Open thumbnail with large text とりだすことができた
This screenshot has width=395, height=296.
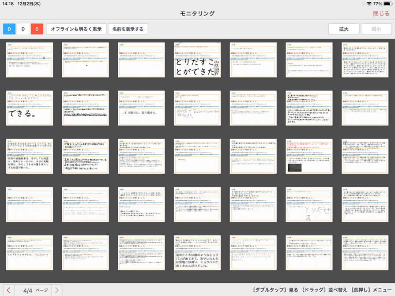coord(197,60)
